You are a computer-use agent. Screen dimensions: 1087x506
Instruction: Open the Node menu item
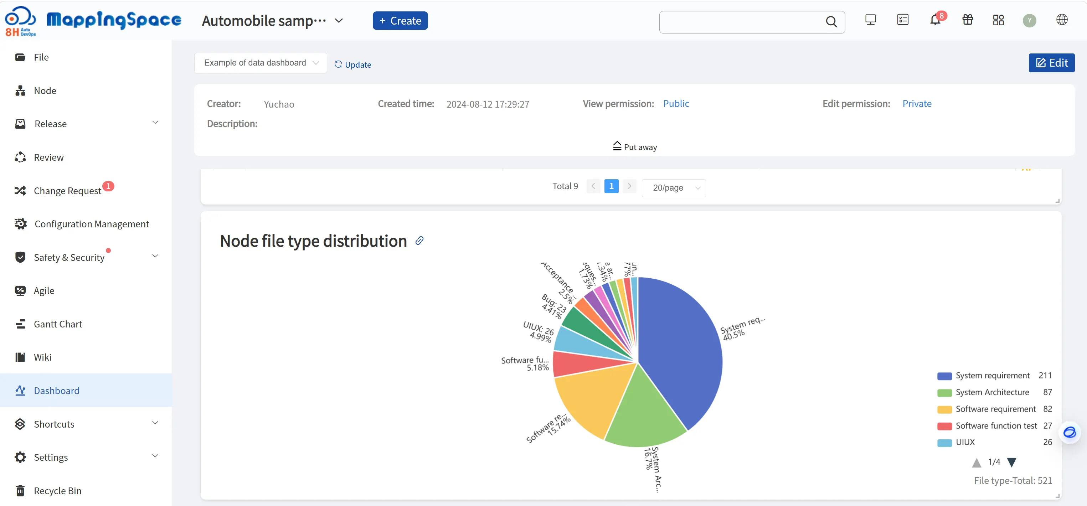coord(86,90)
